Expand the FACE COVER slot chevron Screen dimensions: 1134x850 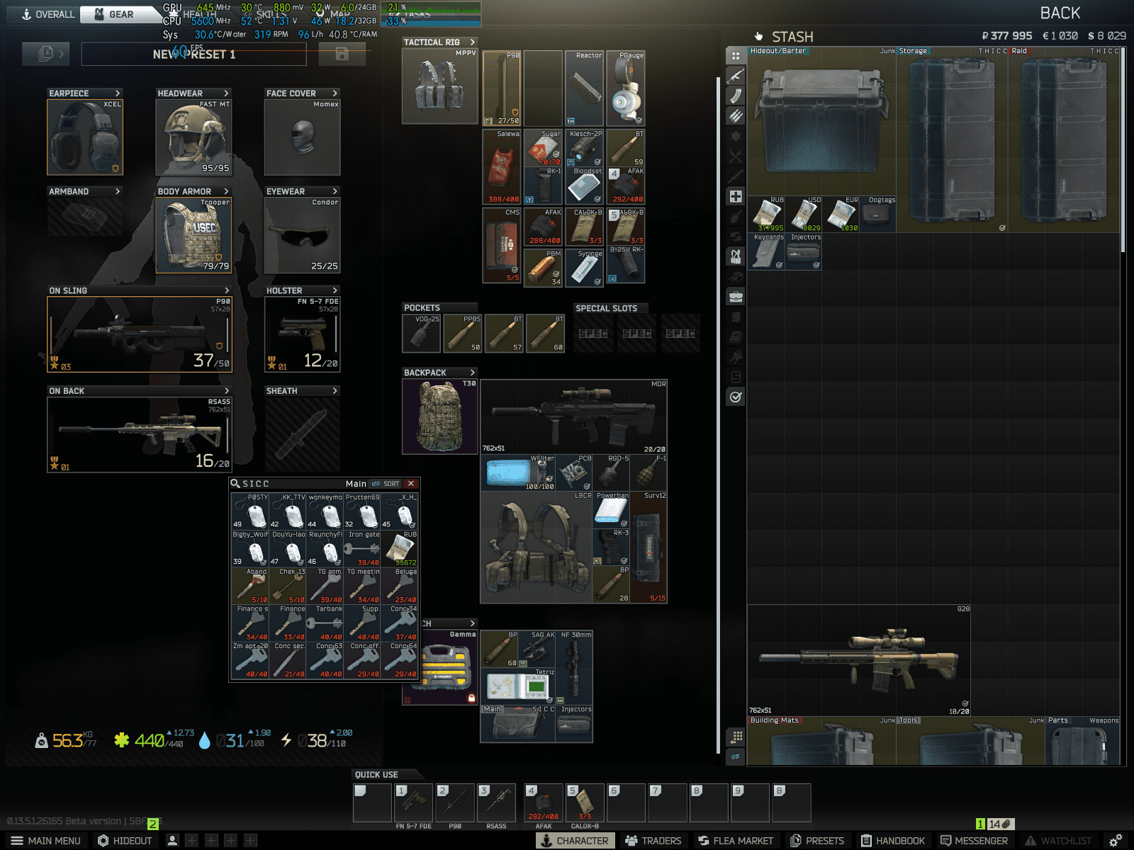point(335,93)
